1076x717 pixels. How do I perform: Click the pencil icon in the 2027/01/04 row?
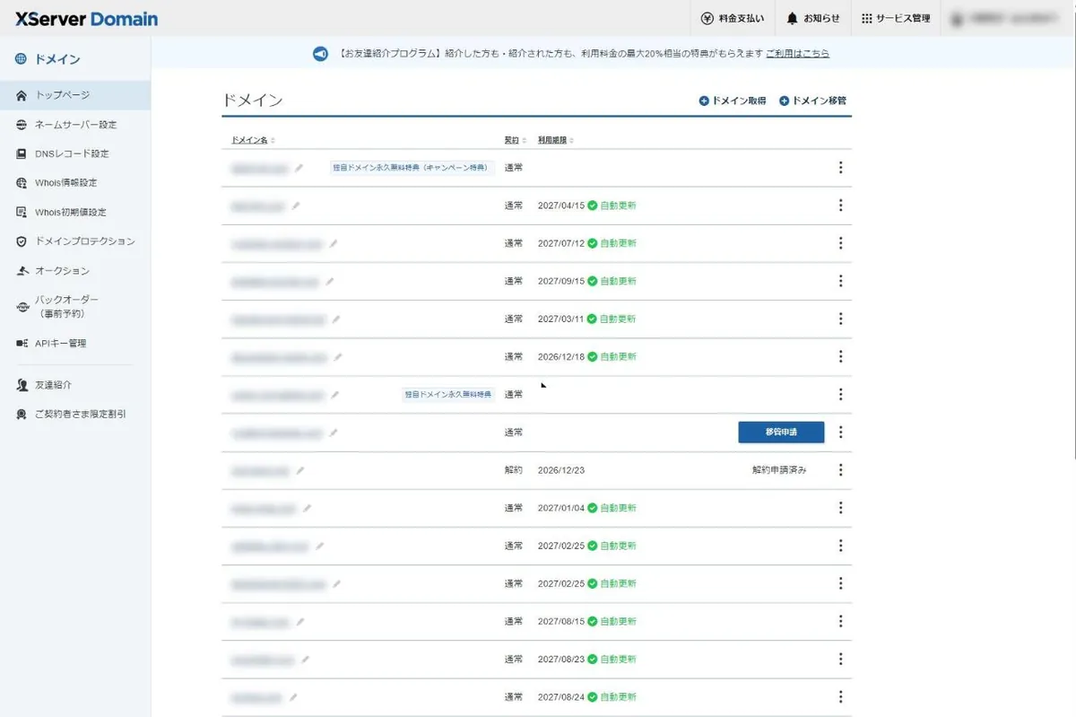tap(307, 508)
